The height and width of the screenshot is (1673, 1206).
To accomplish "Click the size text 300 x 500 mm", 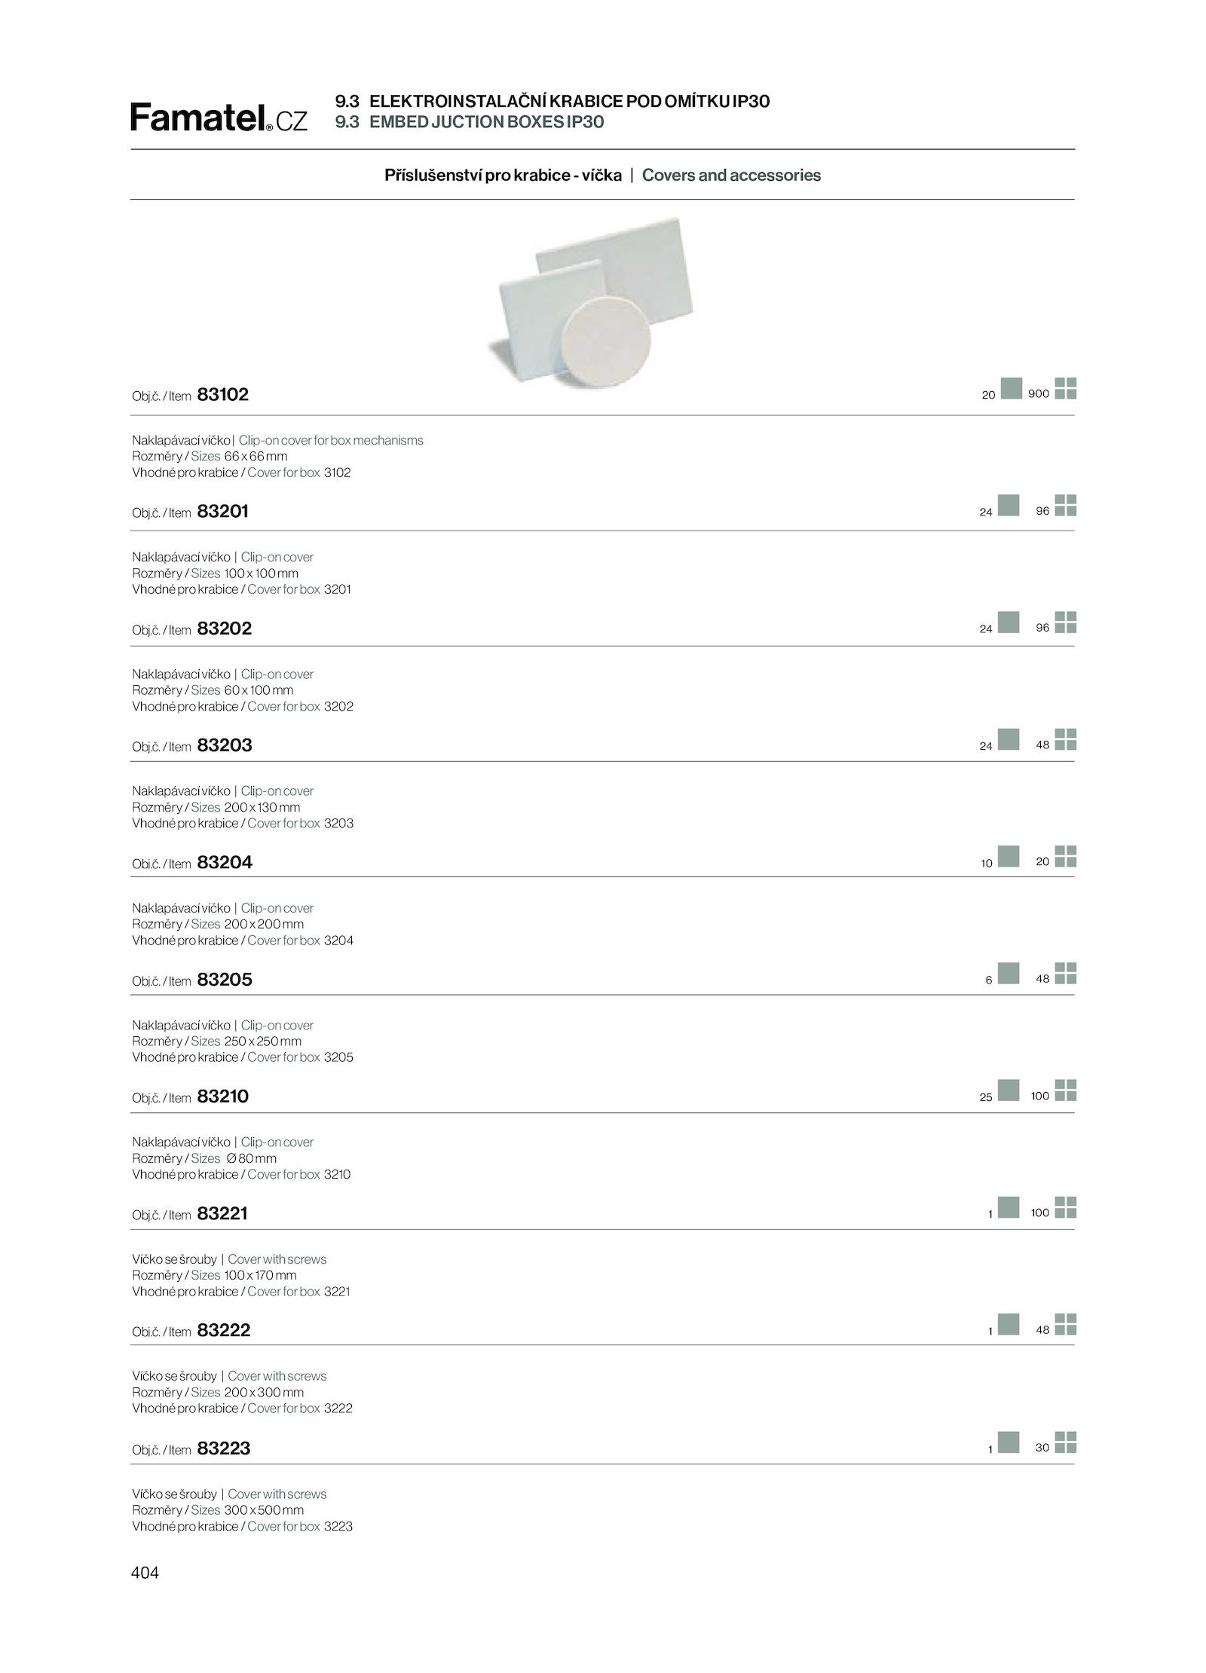I will tap(264, 1510).
